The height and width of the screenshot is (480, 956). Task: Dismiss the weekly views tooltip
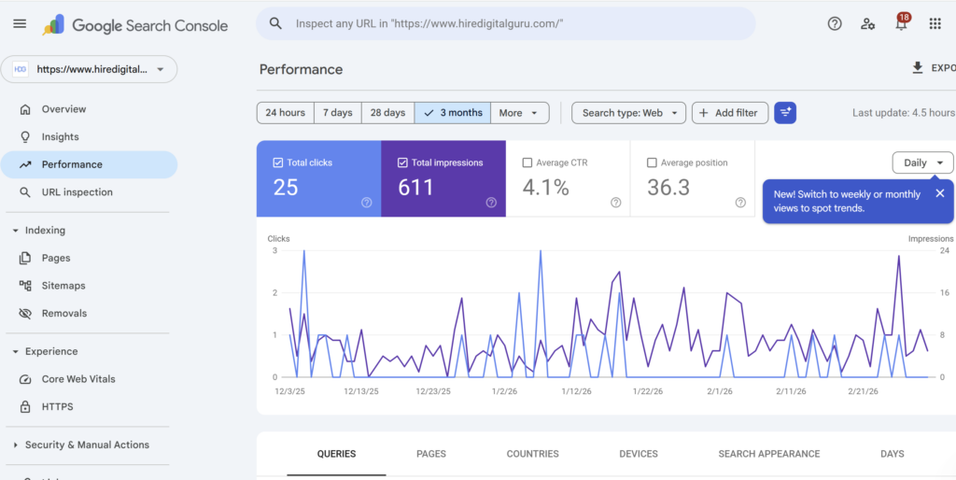pyautogui.click(x=939, y=193)
